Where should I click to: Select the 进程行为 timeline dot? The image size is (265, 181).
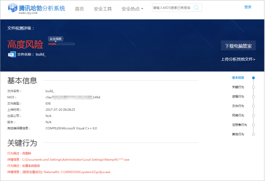[x=253, y=96]
